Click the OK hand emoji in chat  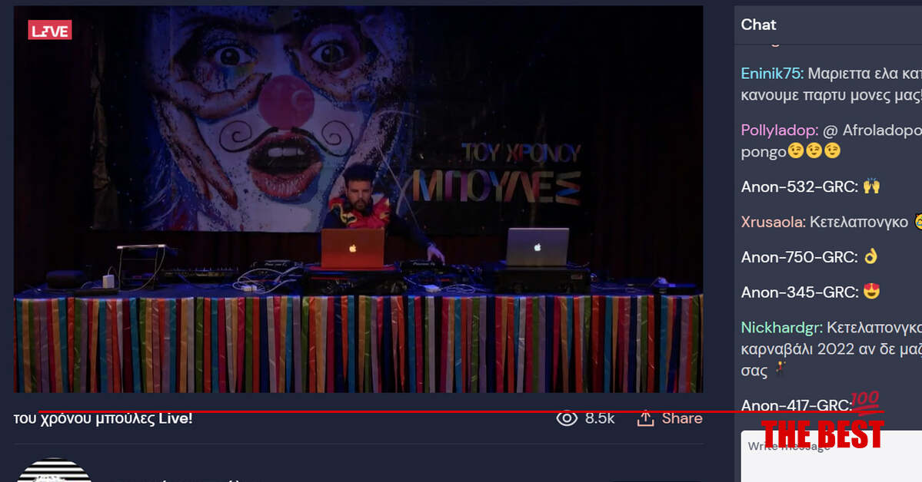click(x=870, y=257)
